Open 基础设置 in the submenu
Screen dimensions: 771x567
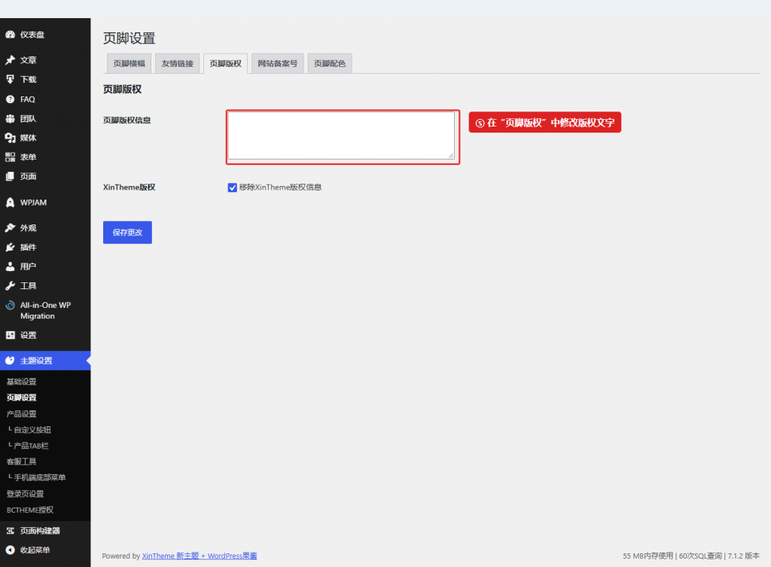(22, 382)
